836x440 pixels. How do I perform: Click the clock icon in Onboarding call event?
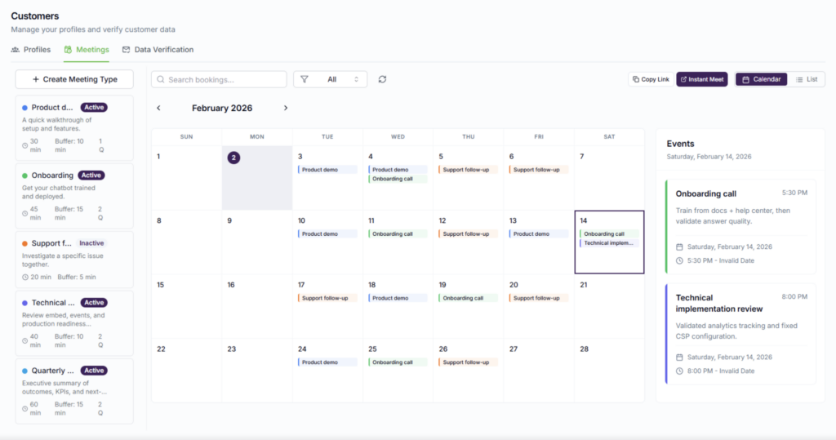pyautogui.click(x=679, y=260)
